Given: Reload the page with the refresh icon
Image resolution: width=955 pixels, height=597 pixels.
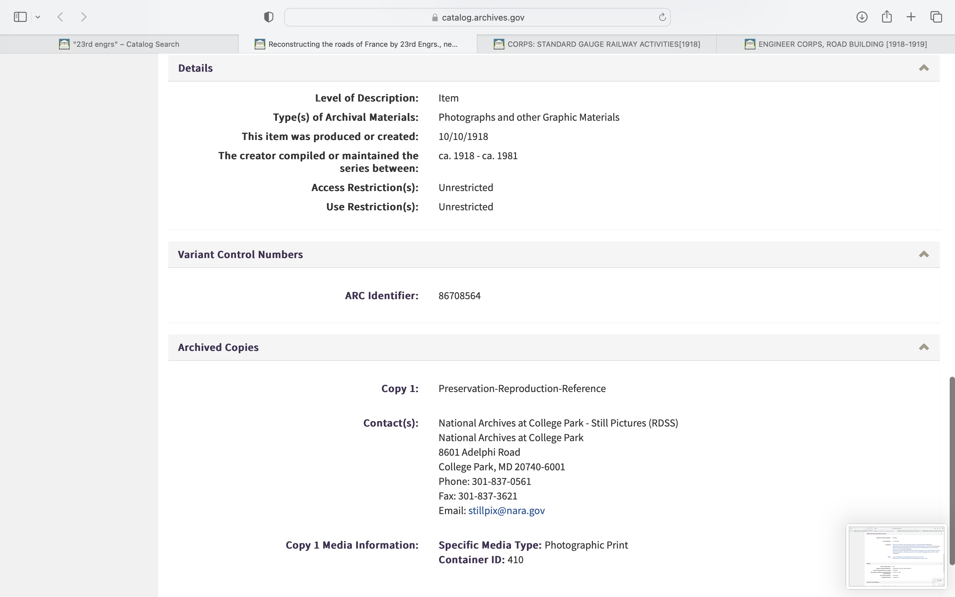Looking at the screenshot, I should point(662,17).
